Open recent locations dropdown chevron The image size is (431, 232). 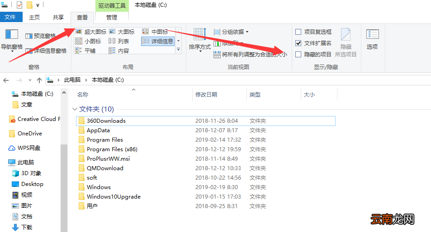30,80
